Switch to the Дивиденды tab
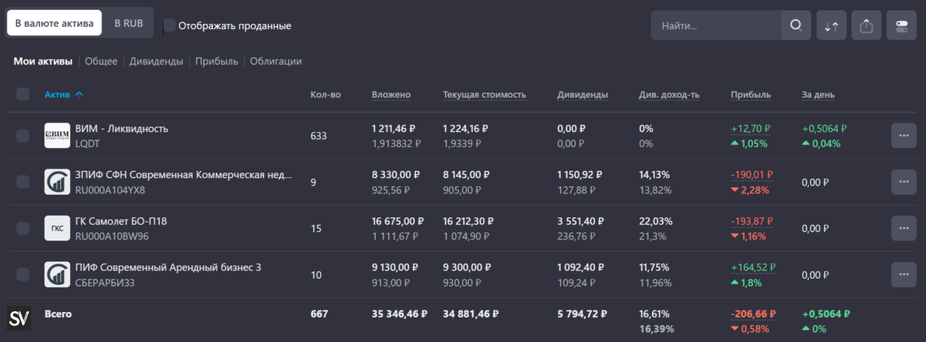 pos(156,62)
